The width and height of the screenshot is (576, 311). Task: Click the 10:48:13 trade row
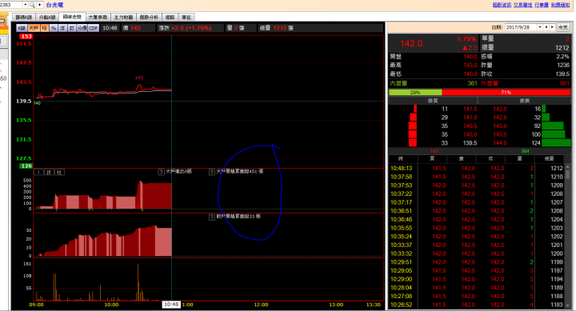click(477, 168)
